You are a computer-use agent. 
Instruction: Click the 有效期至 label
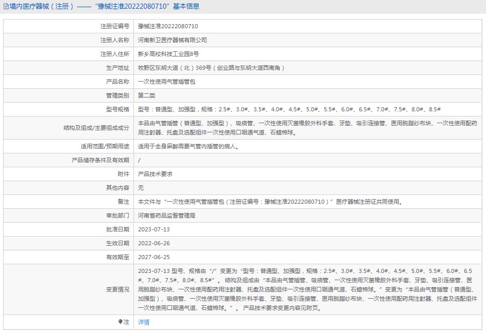point(118,257)
